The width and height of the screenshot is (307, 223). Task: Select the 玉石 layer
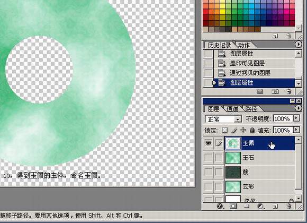[x=259, y=158]
